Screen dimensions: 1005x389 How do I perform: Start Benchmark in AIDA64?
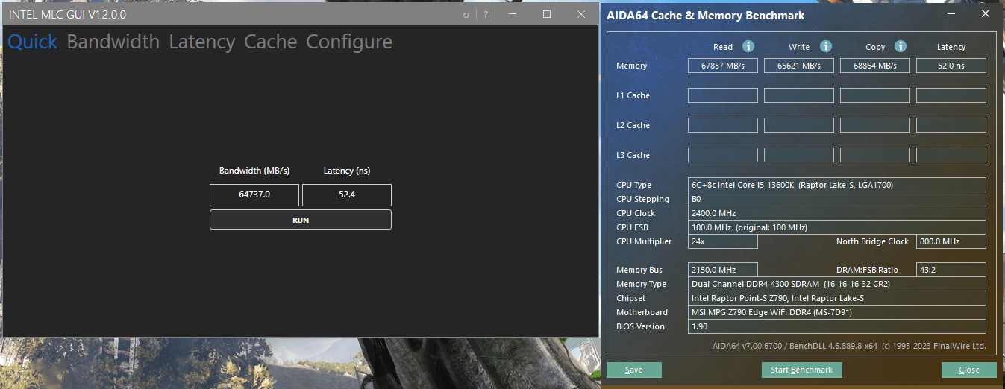802,370
